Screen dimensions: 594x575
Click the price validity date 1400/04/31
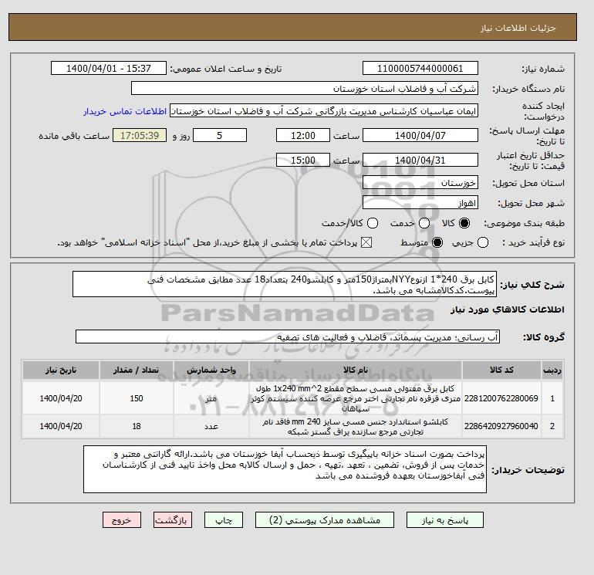[420, 160]
